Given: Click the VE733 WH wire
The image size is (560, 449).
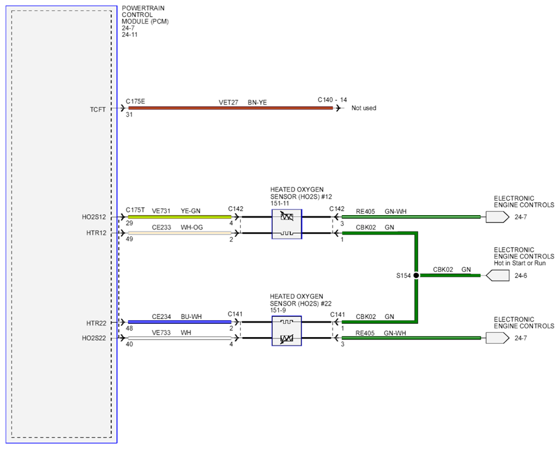Looking at the screenshot, I should coord(180,338).
